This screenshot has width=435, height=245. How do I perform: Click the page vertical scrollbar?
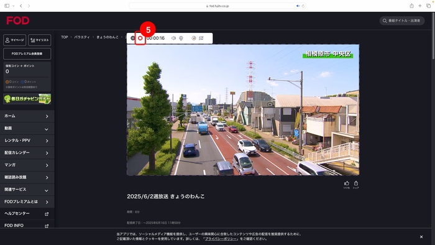tap(433, 36)
